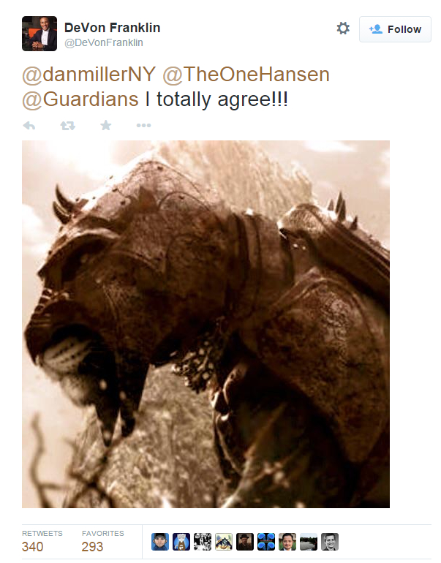Open the black-and-white comic art avatar
Image resolution: width=441 pixels, height=563 pixels.
(203, 542)
